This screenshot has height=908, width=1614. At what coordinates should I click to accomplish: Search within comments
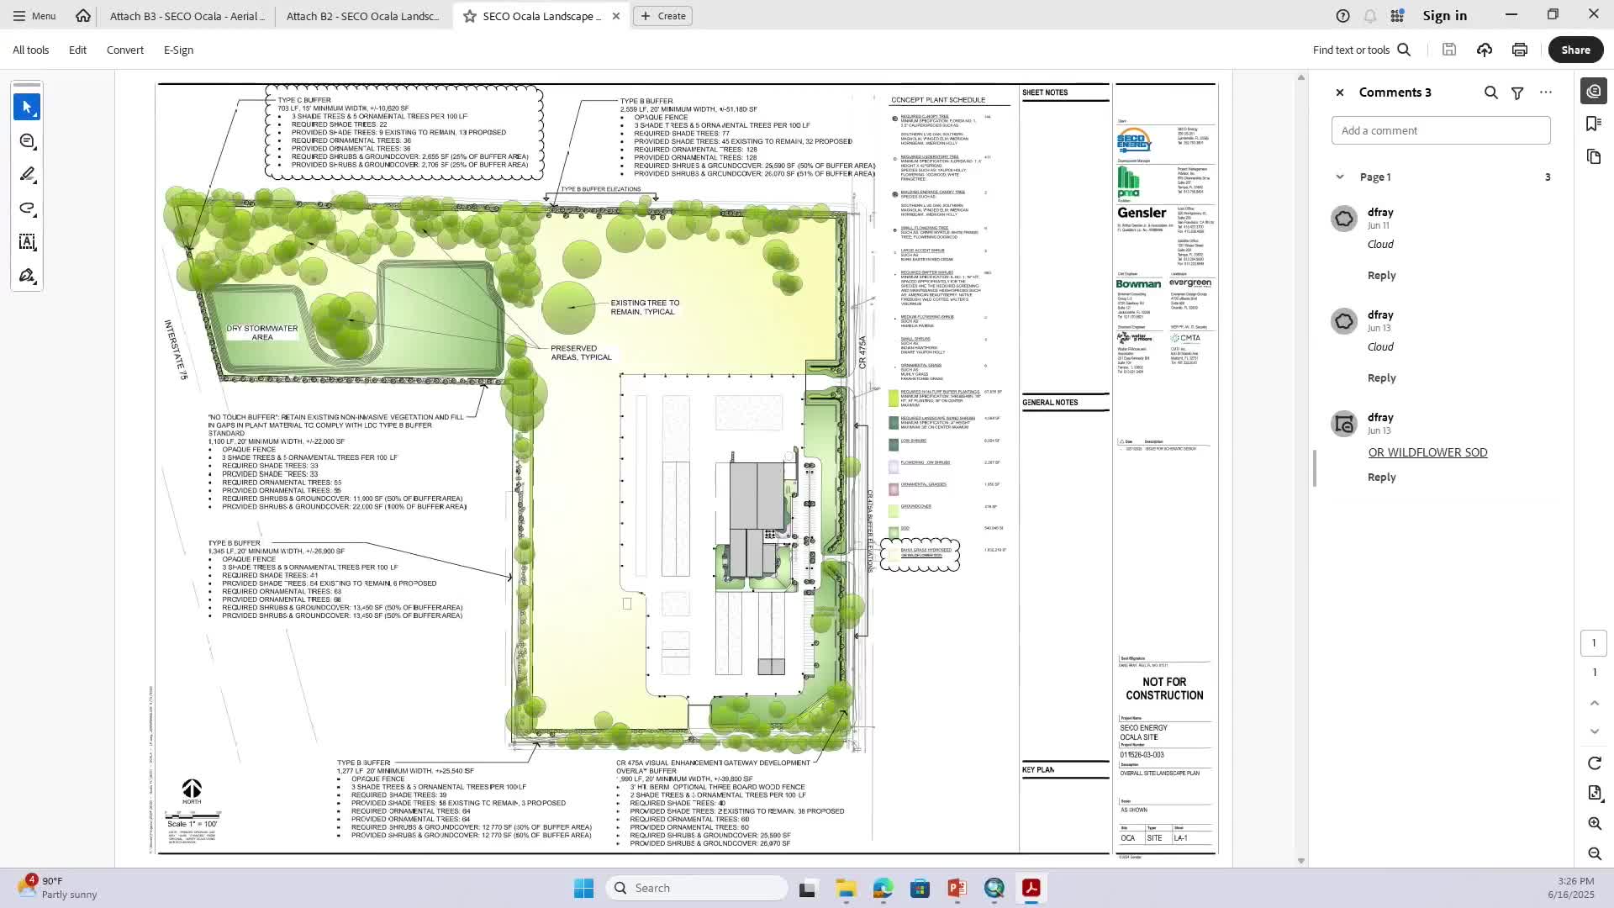coord(1490,92)
